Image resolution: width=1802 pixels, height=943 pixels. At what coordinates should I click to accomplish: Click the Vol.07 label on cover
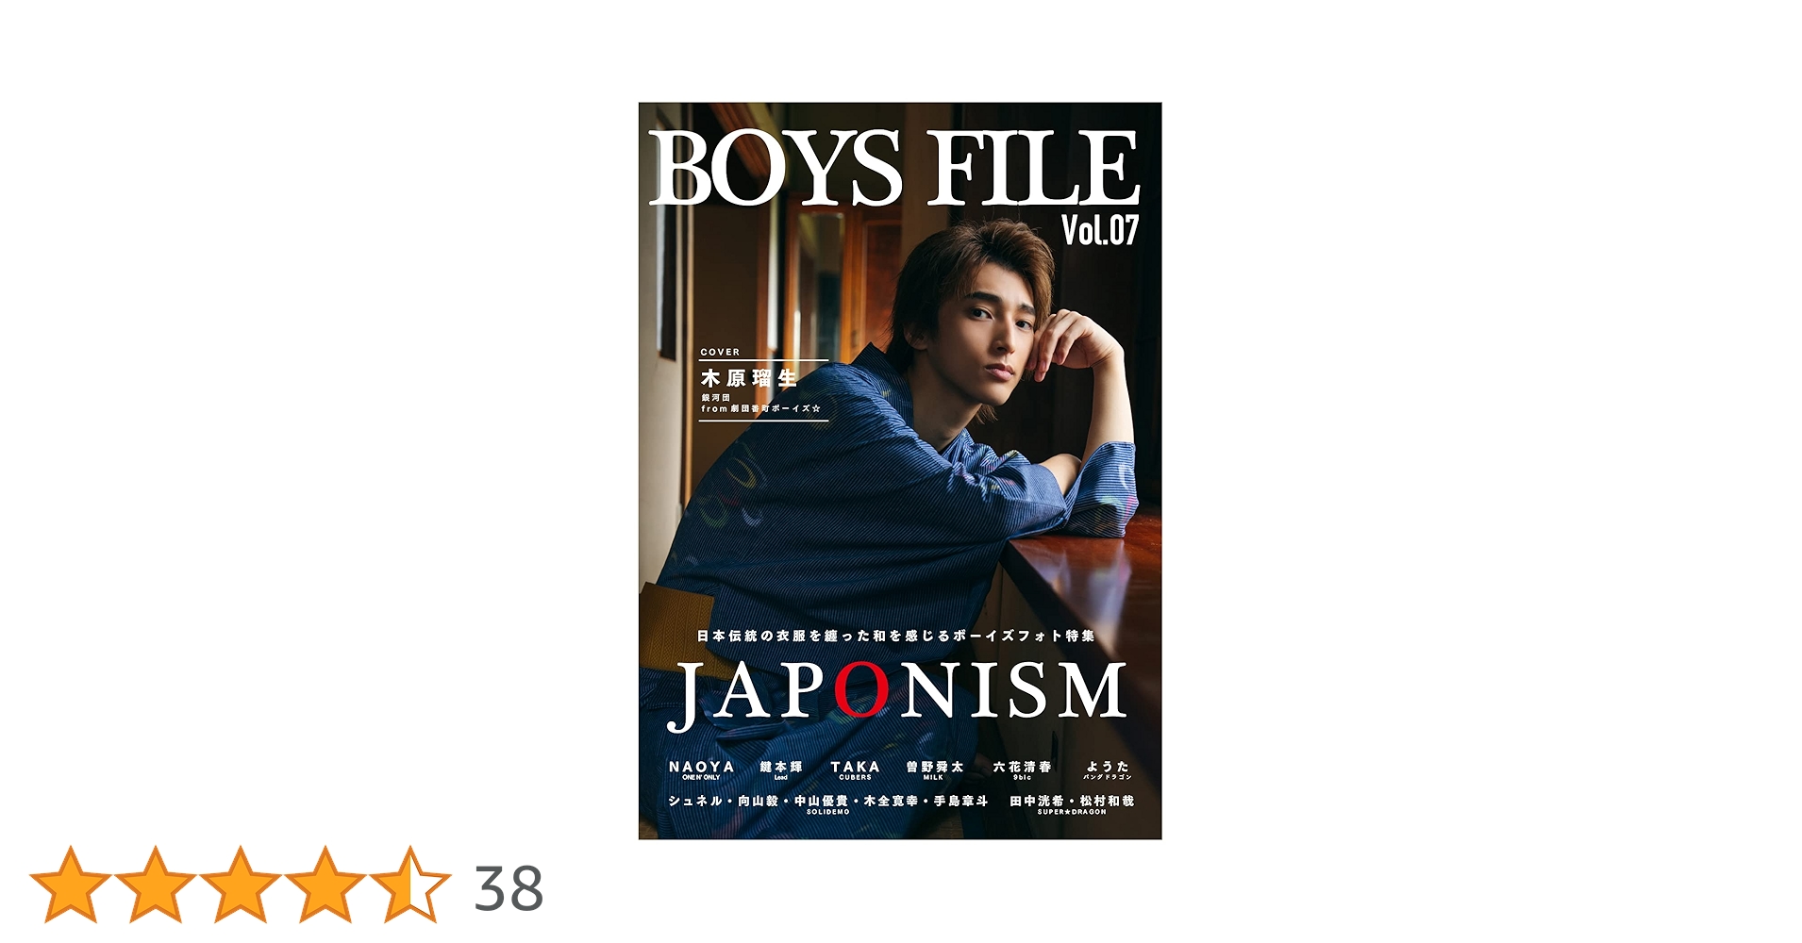click(1100, 231)
